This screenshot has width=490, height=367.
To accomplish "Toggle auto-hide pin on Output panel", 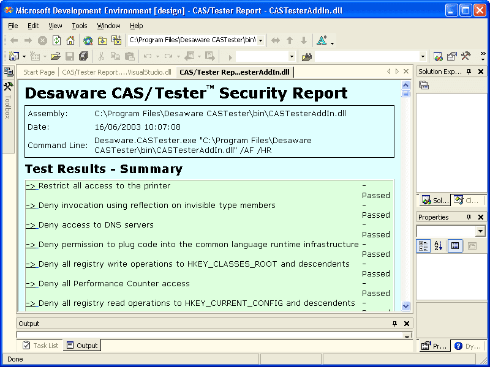I will pyautogui.click(x=394, y=324).
